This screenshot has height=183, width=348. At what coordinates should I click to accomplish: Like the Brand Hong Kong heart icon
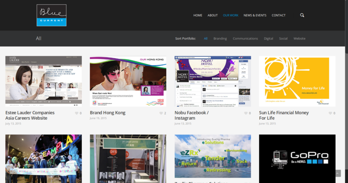point(161,113)
